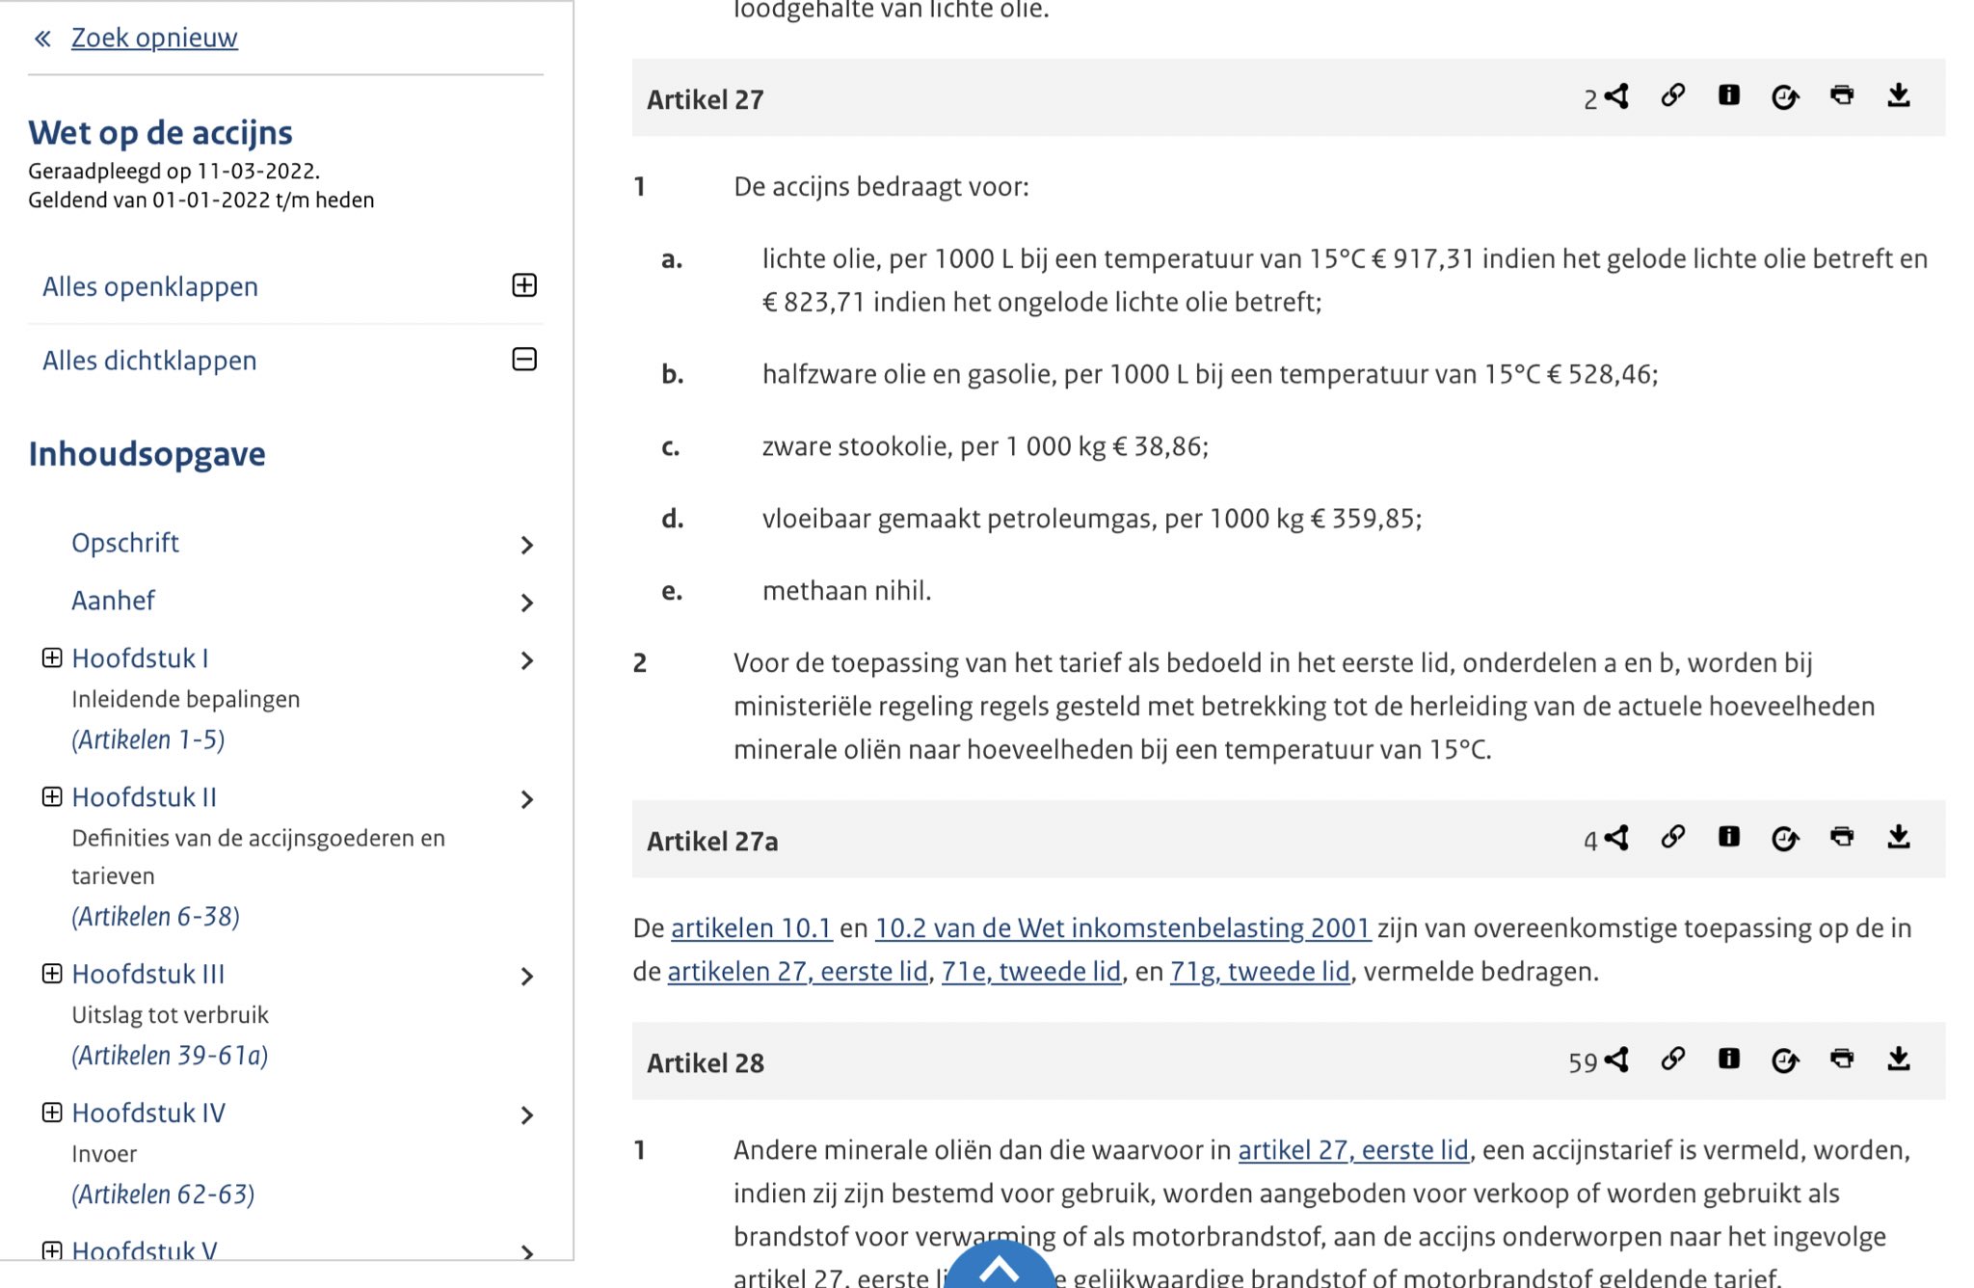The image size is (1974, 1288).
Task: Open Hoofdstuk II in table of contents
Action: (144, 797)
